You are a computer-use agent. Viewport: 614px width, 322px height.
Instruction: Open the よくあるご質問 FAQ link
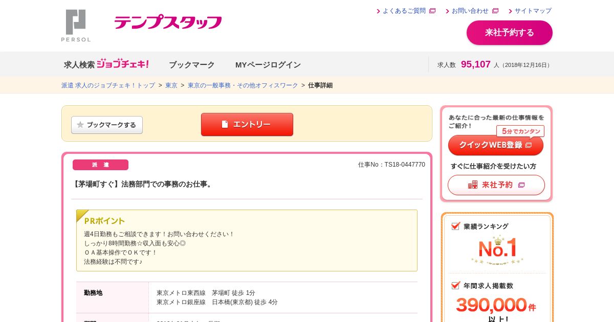pos(404,11)
